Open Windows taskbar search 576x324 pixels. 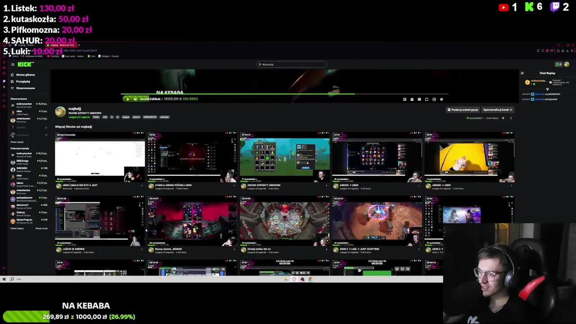coord(12,279)
